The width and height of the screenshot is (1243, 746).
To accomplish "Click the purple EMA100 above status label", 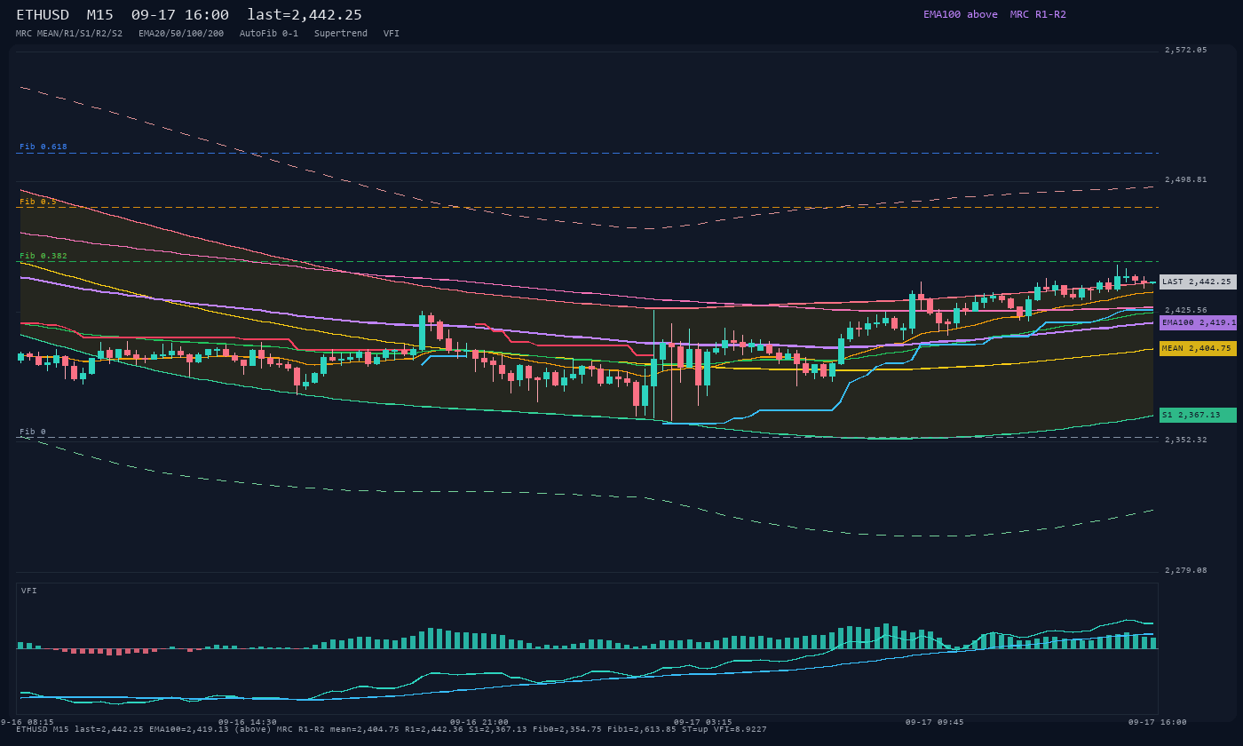I will pos(960,14).
